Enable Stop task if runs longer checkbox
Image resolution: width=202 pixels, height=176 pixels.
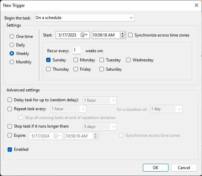[10, 126]
